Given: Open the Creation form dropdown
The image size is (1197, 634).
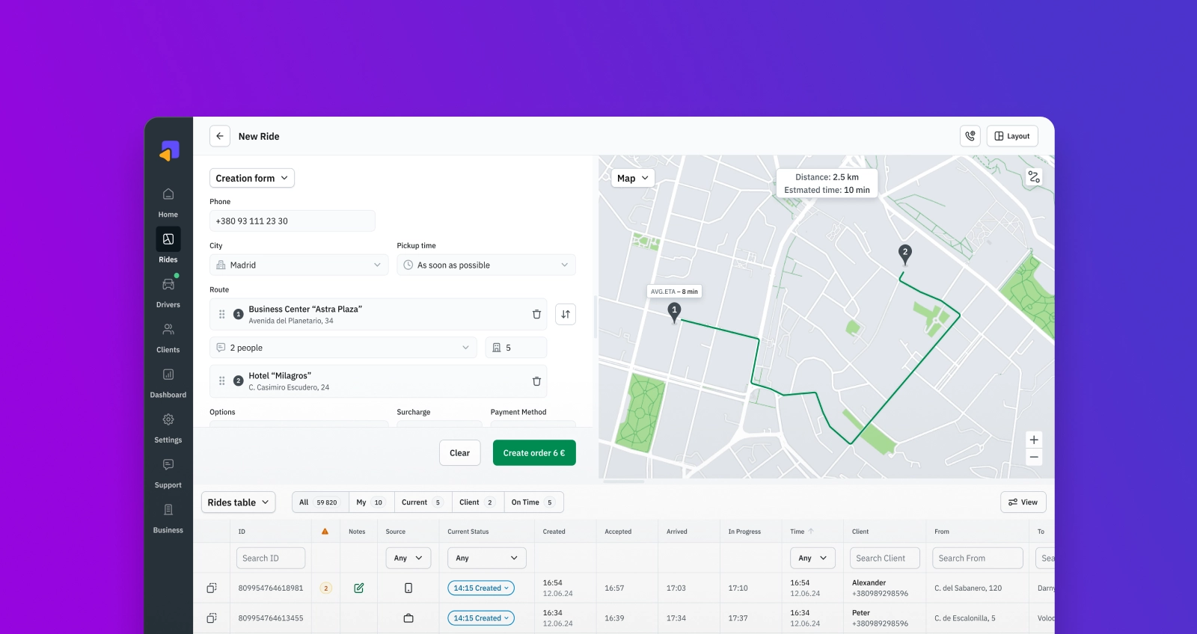Looking at the screenshot, I should [x=252, y=178].
